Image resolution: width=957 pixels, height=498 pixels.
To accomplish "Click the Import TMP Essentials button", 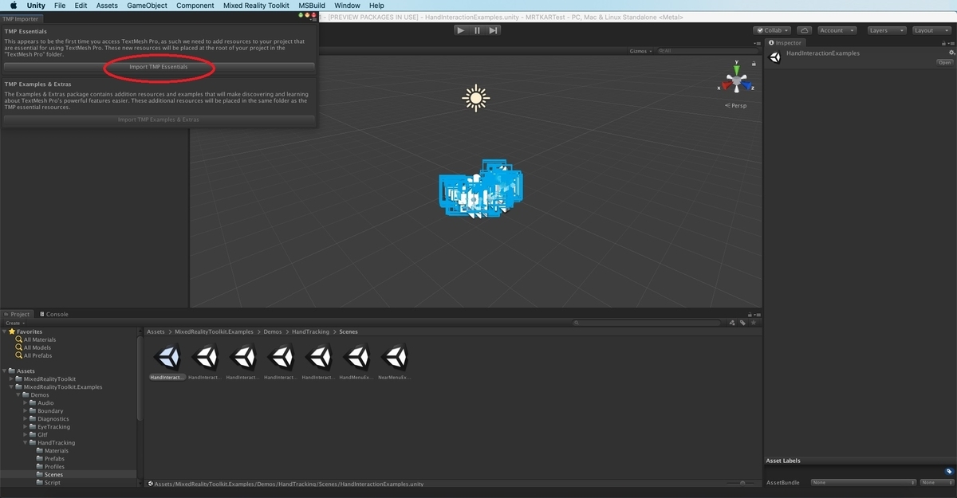I will coord(159,67).
